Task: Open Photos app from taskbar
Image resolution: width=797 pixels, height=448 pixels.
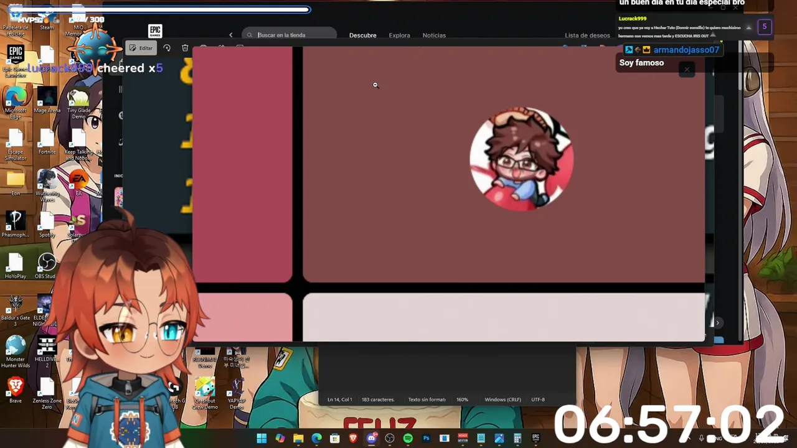Action: click(499, 439)
